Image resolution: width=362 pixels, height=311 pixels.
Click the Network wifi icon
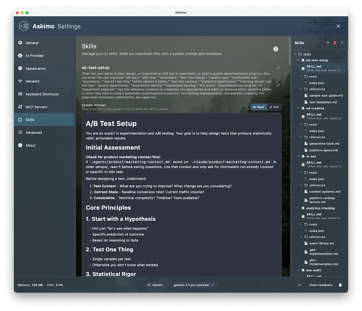click(x=20, y=81)
